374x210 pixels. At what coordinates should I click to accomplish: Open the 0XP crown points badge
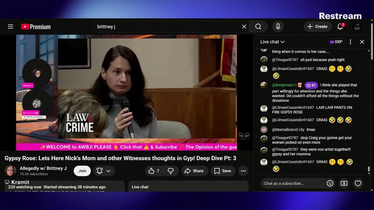[336, 42]
